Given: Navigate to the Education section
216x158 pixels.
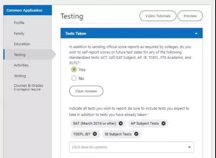Looking at the screenshot, I should point(22,44).
